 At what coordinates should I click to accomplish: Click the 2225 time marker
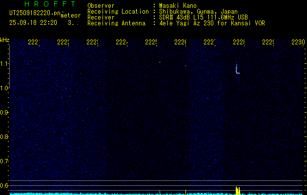tap(151, 42)
